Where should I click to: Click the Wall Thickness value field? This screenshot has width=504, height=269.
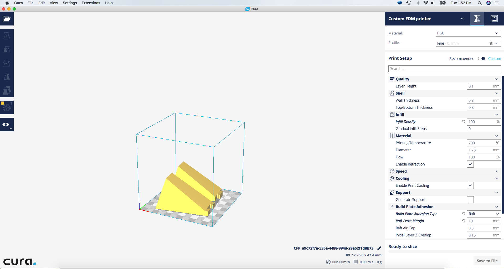pyautogui.click(x=484, y=100)
